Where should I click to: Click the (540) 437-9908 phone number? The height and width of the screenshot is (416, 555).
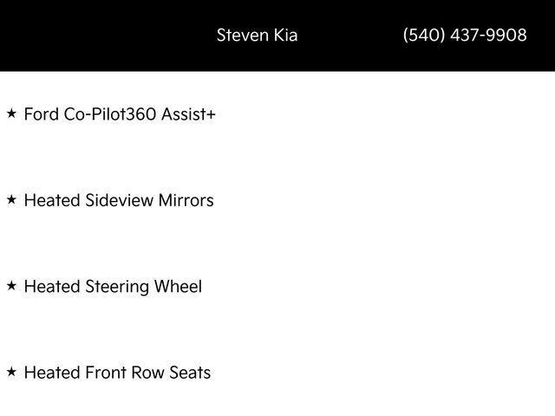[465, 36]
